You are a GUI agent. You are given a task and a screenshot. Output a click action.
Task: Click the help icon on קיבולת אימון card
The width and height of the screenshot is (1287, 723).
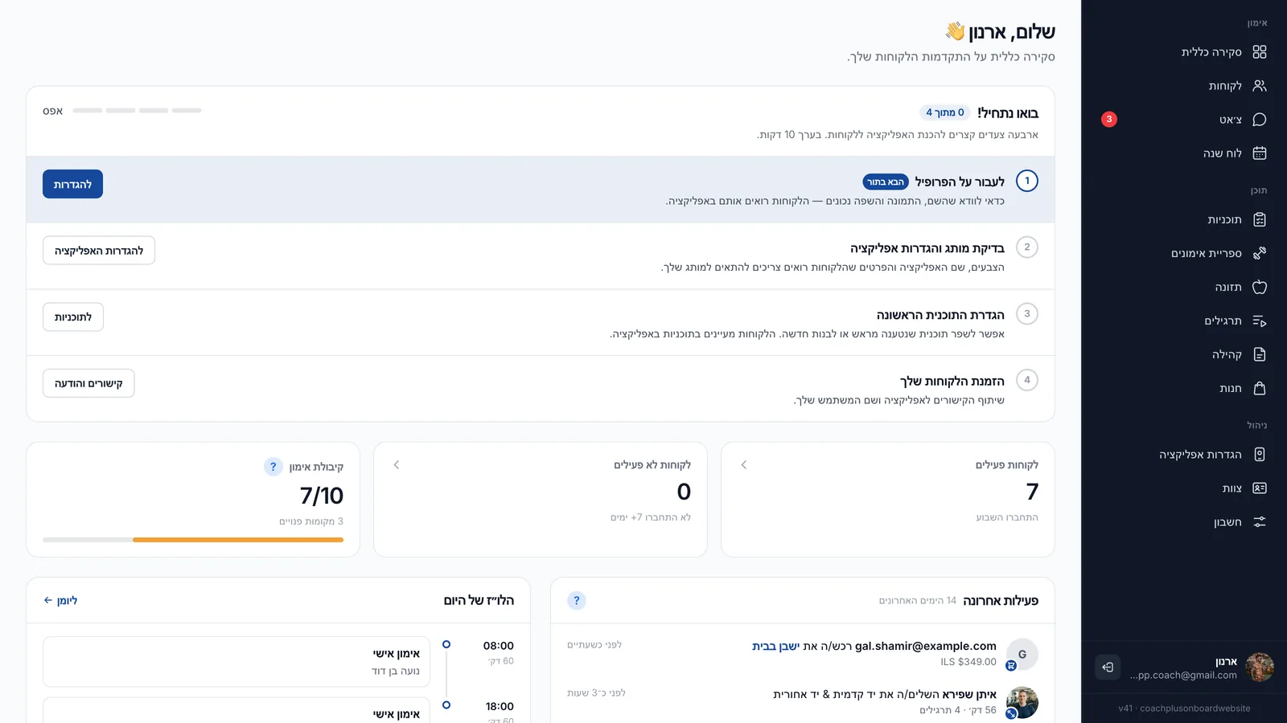[273, 467]
